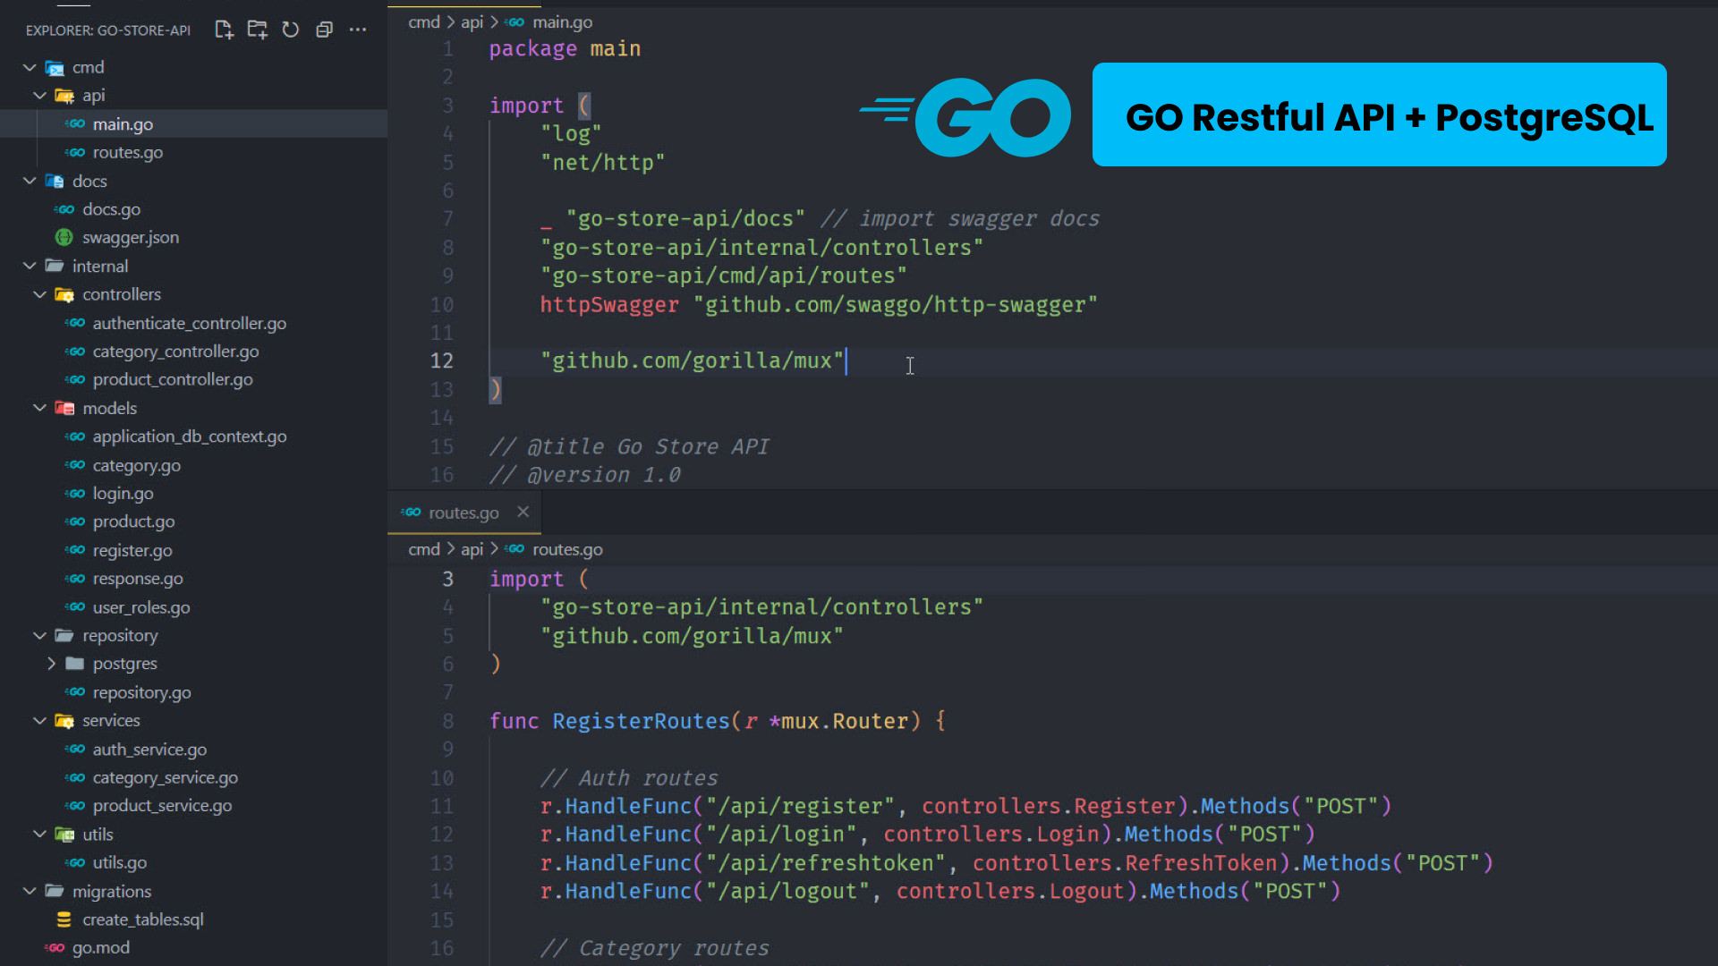
Task: Open go.mod file
Action: 100,947
